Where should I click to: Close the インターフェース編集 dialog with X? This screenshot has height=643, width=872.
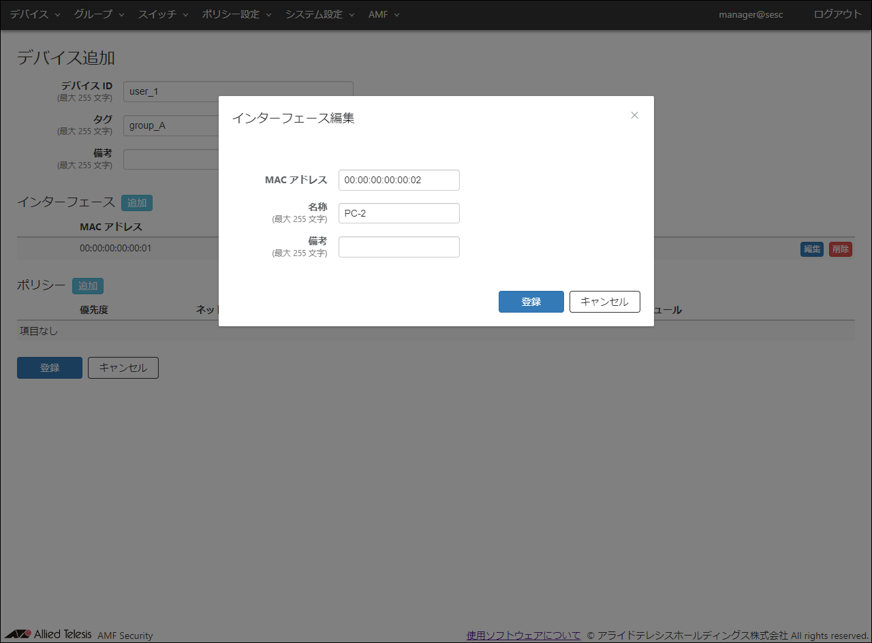634,115
